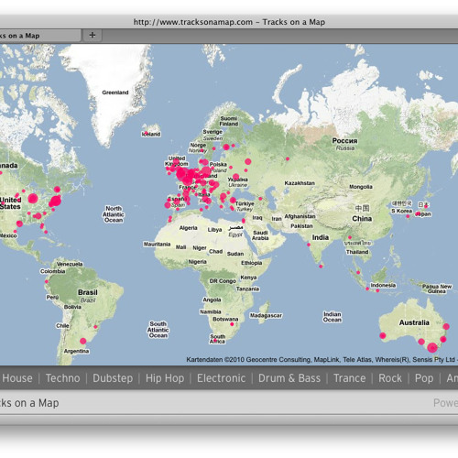Click the track marker in South Korea

[x=408, y=216]
